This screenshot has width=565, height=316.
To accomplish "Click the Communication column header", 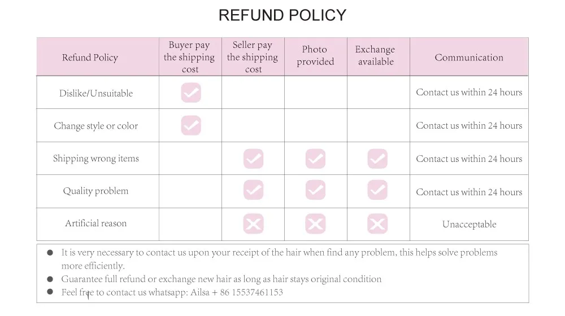I will (469, 58).
